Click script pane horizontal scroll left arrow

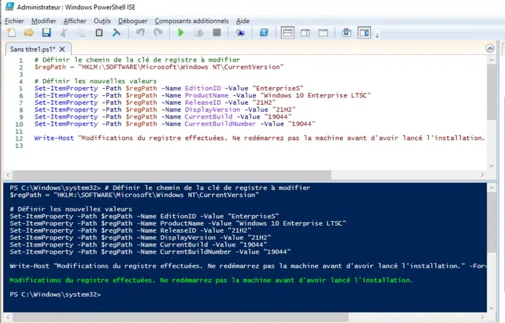(x=8, y=175)
